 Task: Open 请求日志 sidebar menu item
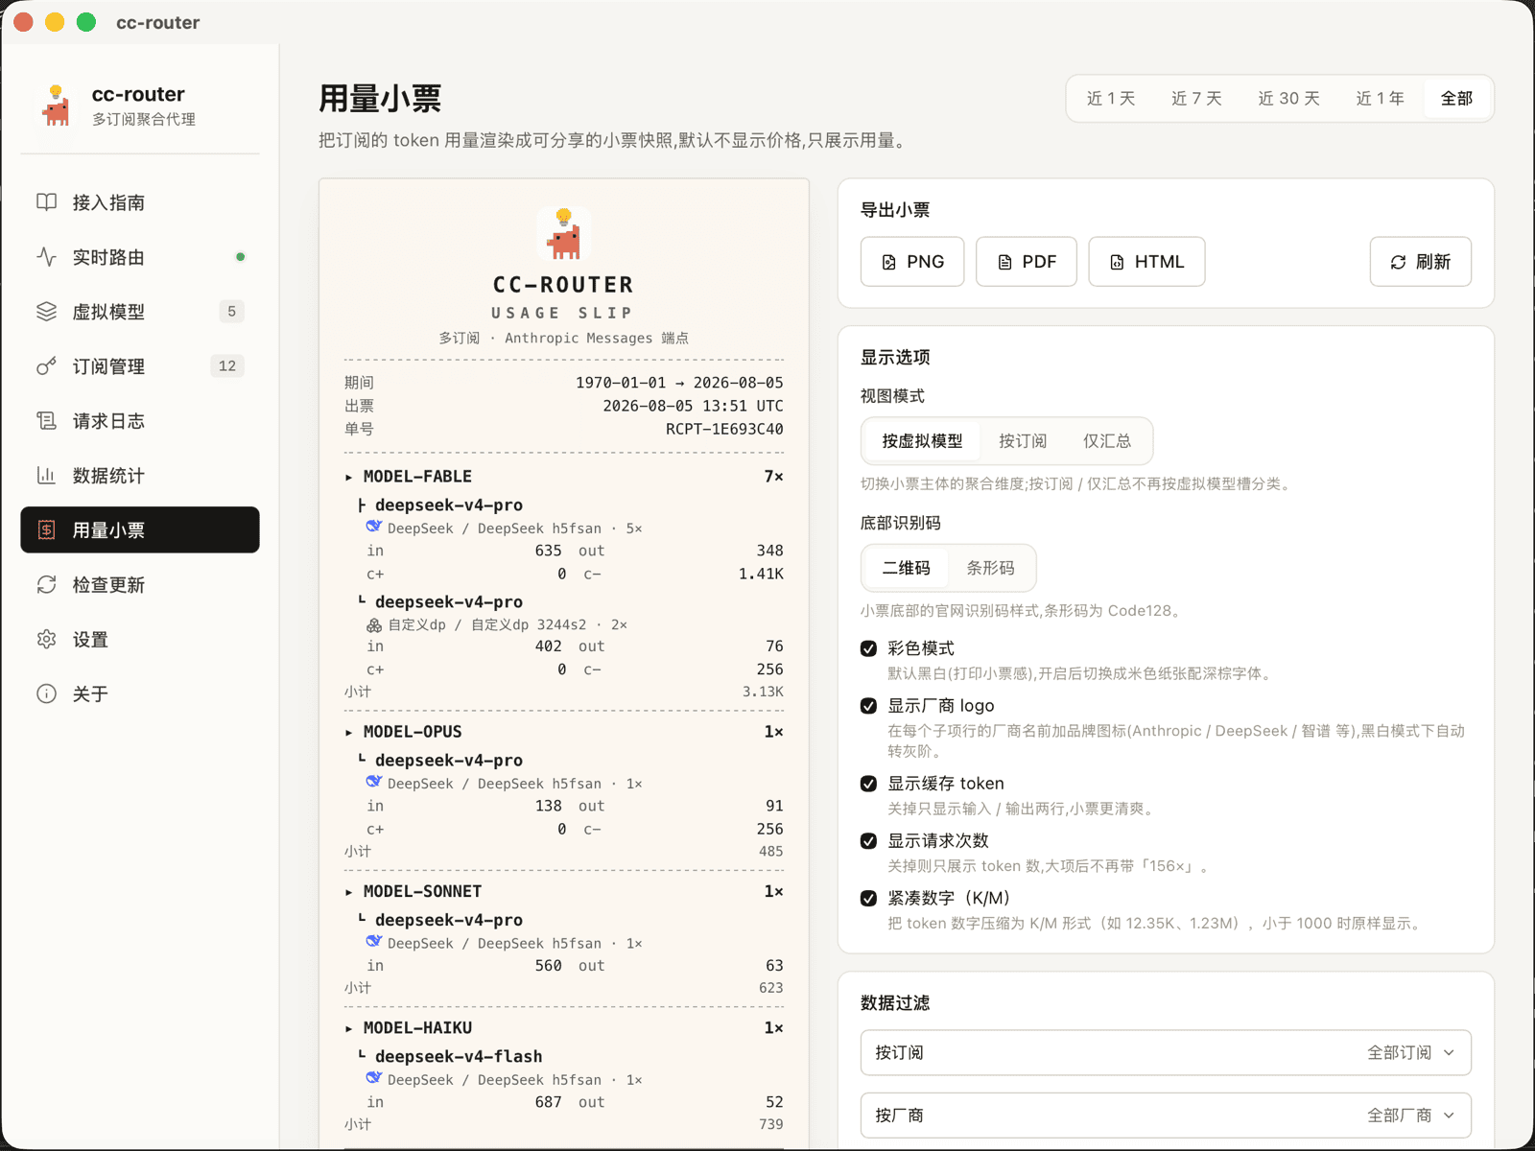[140, 421]
